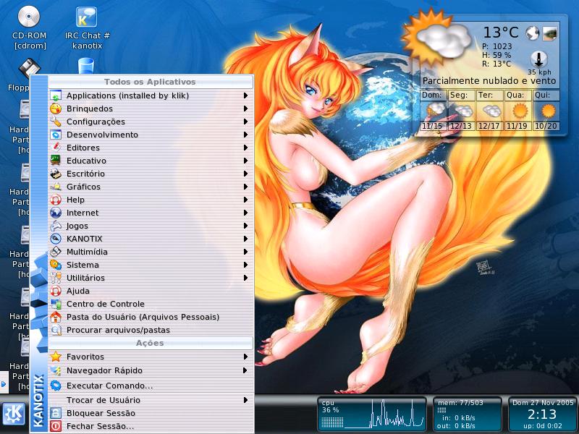This screenshot has height=434, width=579.
Task: Click the Applications (installed by klik) icon
Action: click(x=56, y=95)
